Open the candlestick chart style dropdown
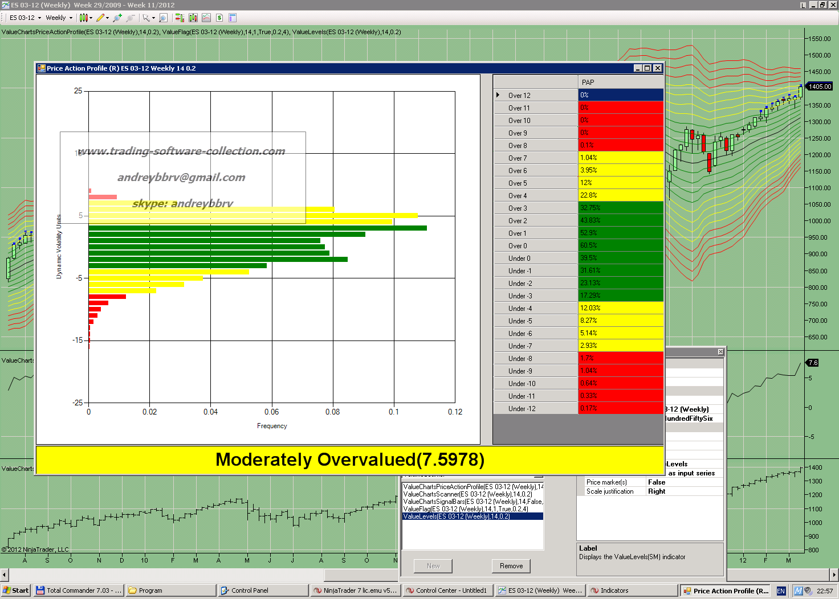 pyautogui.click(x=85, y=18)
